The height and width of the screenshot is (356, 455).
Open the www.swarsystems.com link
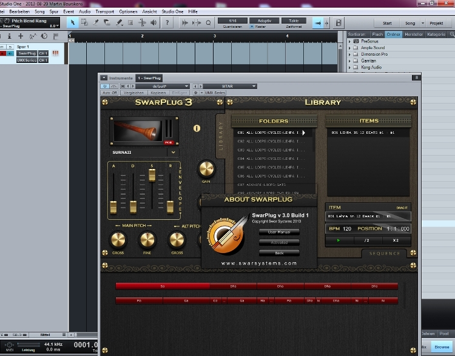click(x=259, y=263)
